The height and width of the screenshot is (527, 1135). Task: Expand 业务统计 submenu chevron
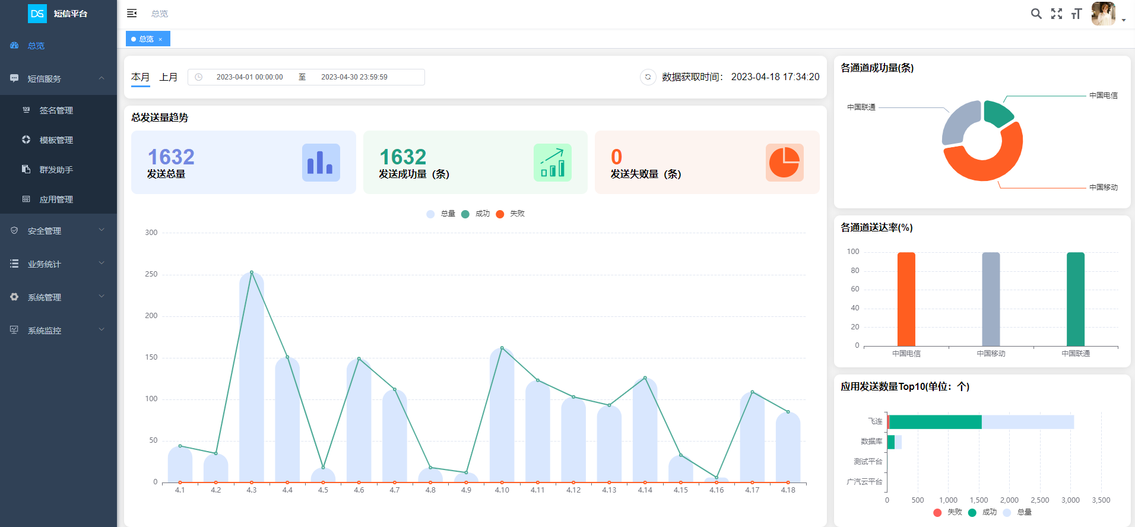(x=102, y=263)
